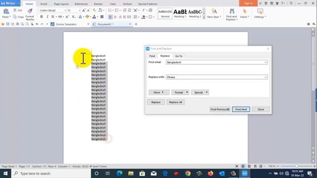This screenshot has height=178, width=317.
Task: Click the Paste icon
Action: [6, 12]
